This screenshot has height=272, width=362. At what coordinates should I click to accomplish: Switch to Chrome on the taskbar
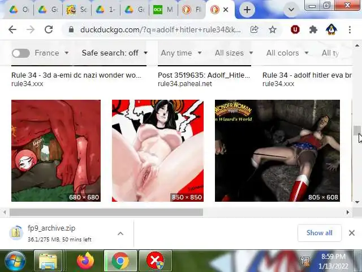[120, 261]
